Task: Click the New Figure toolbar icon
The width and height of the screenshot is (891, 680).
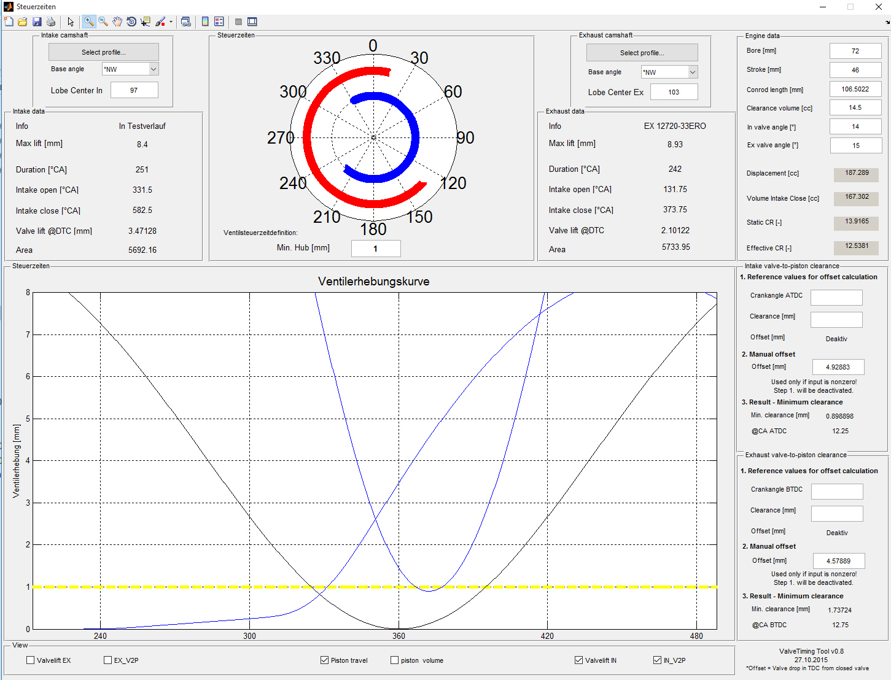Action: pos(9,22)
